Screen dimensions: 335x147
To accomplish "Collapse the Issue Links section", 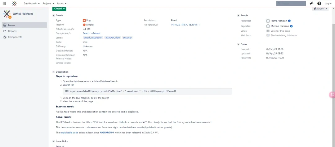I will [54, 141].
